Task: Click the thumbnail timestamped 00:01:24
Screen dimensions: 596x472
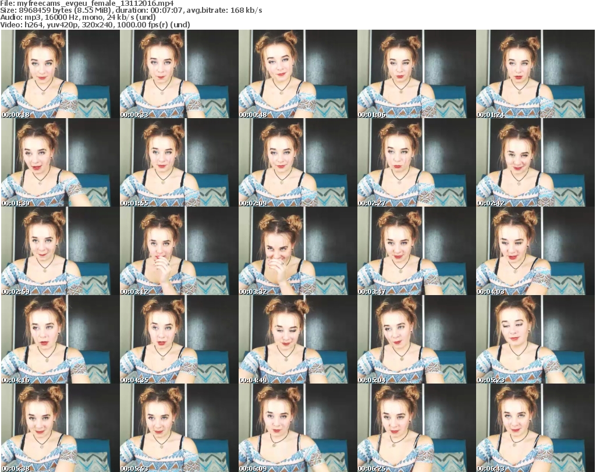Action: pos(535,74)
